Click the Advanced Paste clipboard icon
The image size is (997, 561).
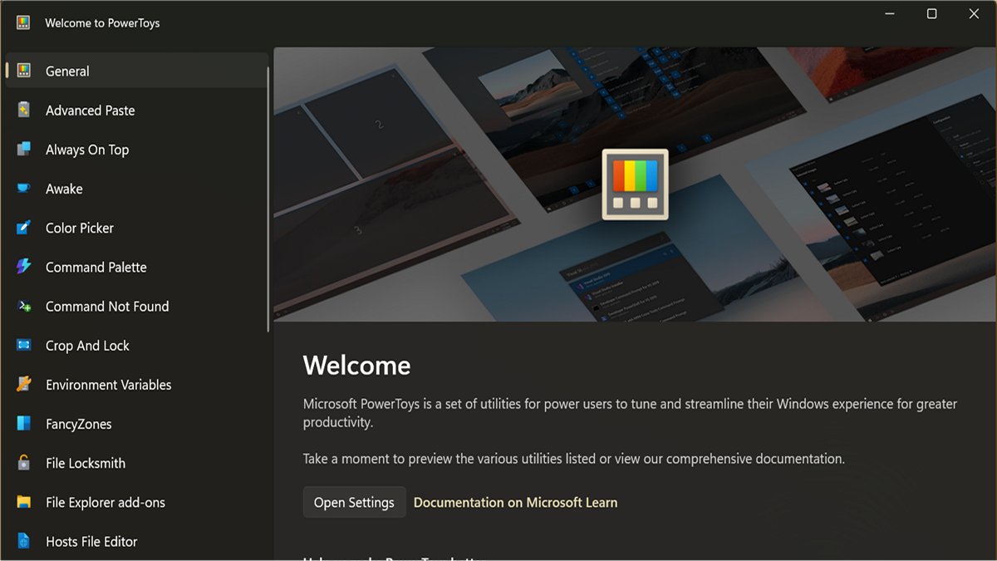[x=25, y=110]
